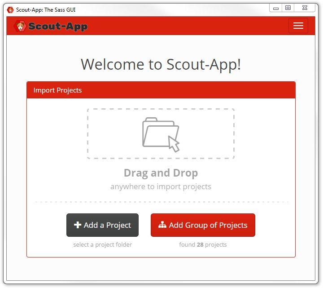Click the Scout-App wordmark in the header
Image resolution: width=323 pixels, height=288 pixels.
[58, 27]
